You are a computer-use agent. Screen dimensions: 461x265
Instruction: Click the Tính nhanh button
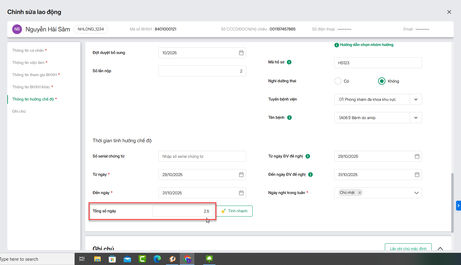[234, 211]
